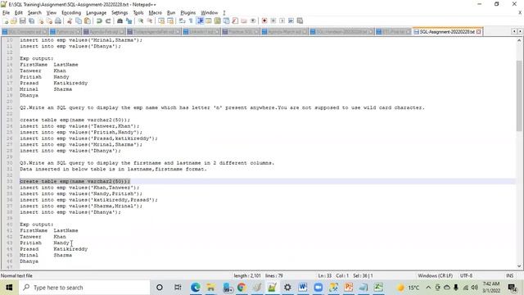This screenshot has height=295, width=524.
Task: Click the UTF-8 encoding status entry
Action: pos(466,275)
